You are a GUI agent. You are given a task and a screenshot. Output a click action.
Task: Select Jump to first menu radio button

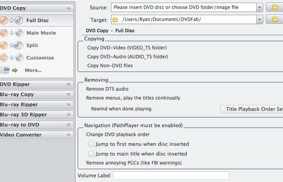[91, 144]
